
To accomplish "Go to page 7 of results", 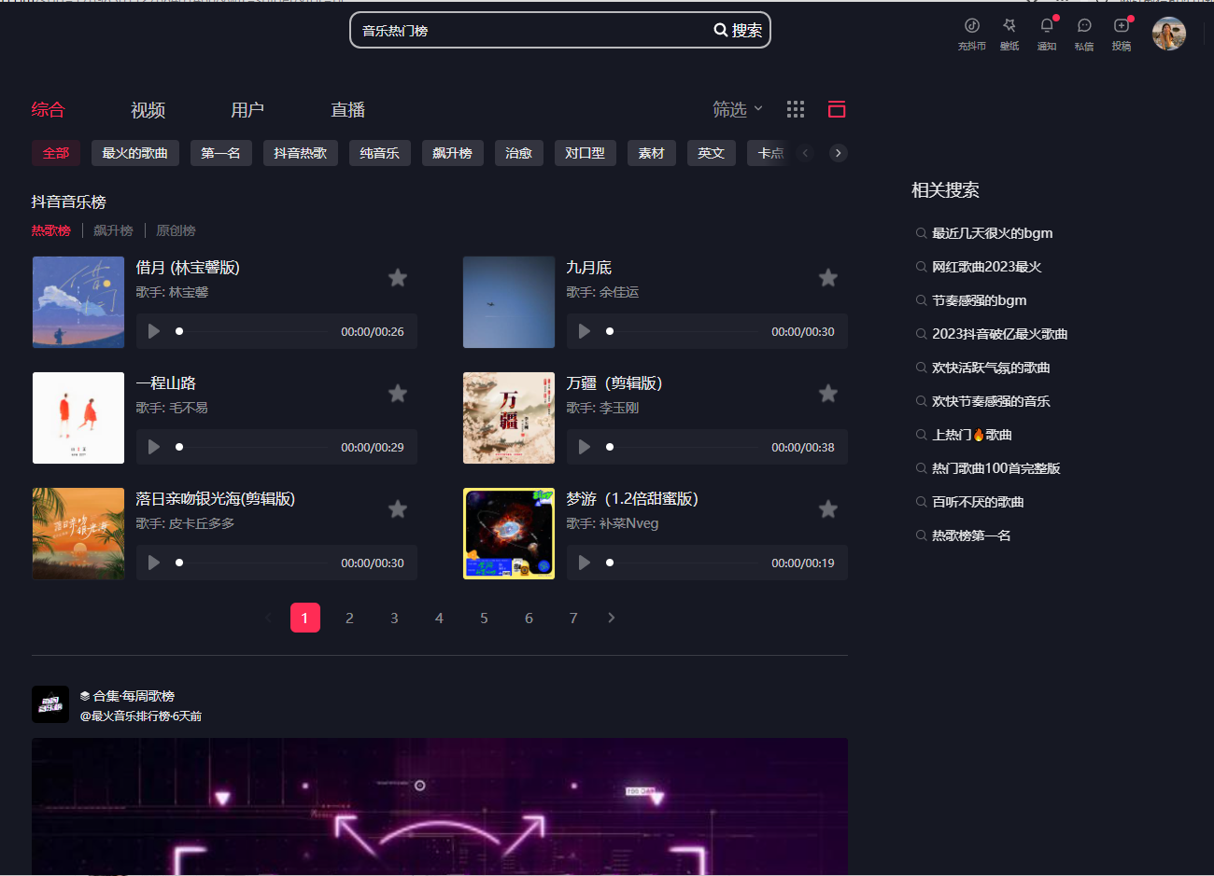I will coord(573,618).
